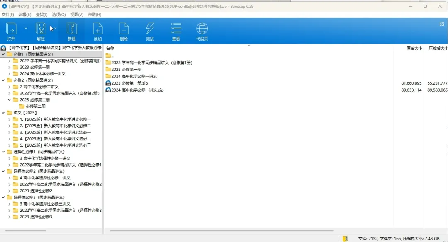Collapse the 必修1 (同步精品讲义) tree node

3,54
